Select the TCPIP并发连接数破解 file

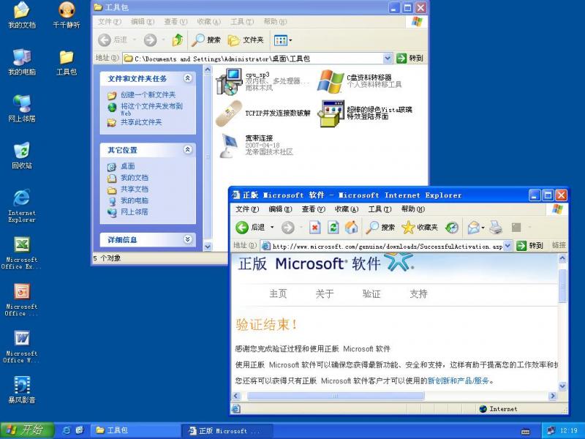tap(263, 113)
